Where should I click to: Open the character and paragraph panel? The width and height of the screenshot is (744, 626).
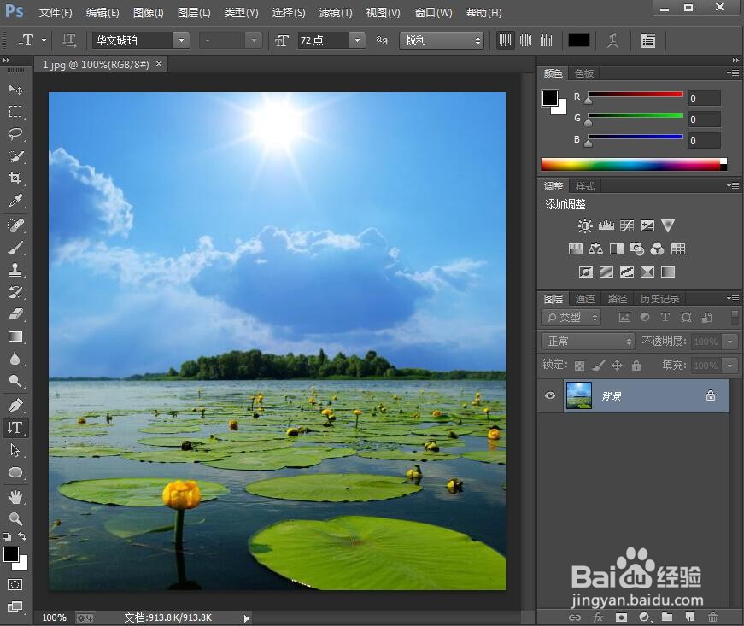pyautogui.click(x=647, y=41)
